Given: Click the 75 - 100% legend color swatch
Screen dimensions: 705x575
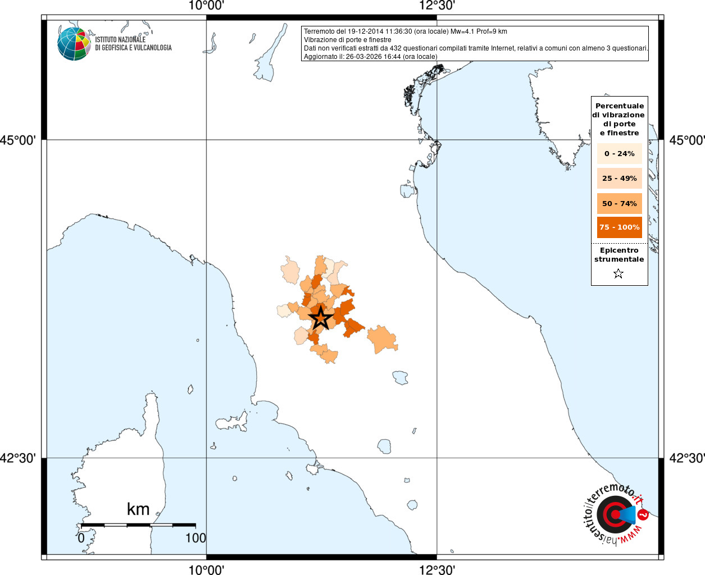Looking at the screenshot, I should (x=619, y=227).
